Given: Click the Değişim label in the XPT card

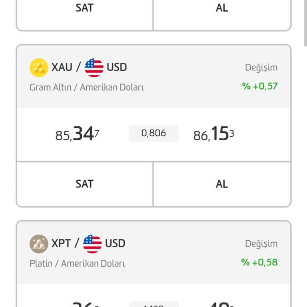Looking at the screenshot, I should click(x=261, y=244).
